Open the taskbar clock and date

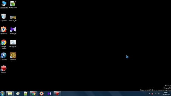[x=166, y=94]
